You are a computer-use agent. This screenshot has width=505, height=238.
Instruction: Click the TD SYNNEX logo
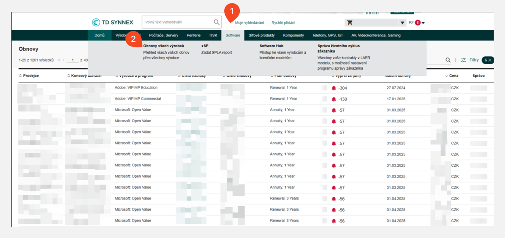pos(113,22)
